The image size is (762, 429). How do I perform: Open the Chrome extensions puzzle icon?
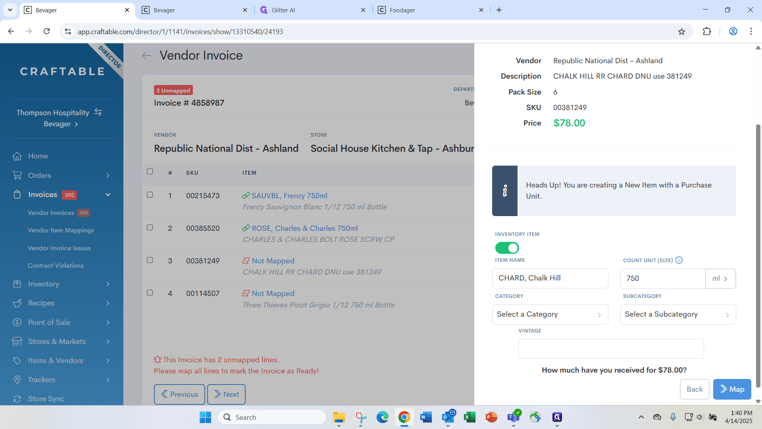[707, 31]
